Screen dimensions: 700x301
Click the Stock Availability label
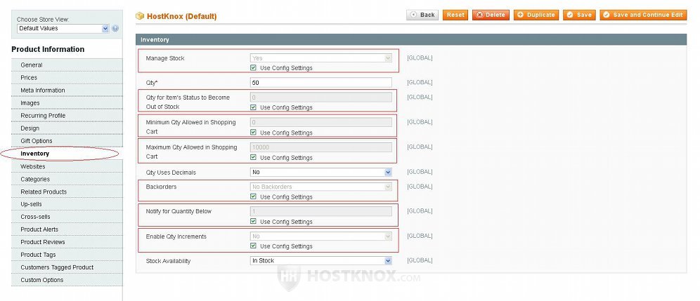(168, 261)
